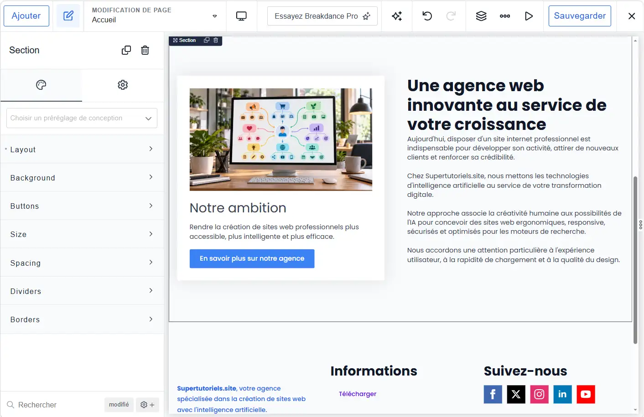Click the X social icon

pos(516,394)
